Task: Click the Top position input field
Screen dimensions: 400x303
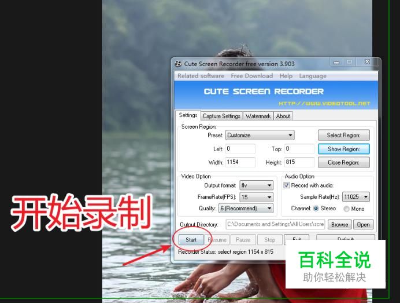Action: click(299, 149)
